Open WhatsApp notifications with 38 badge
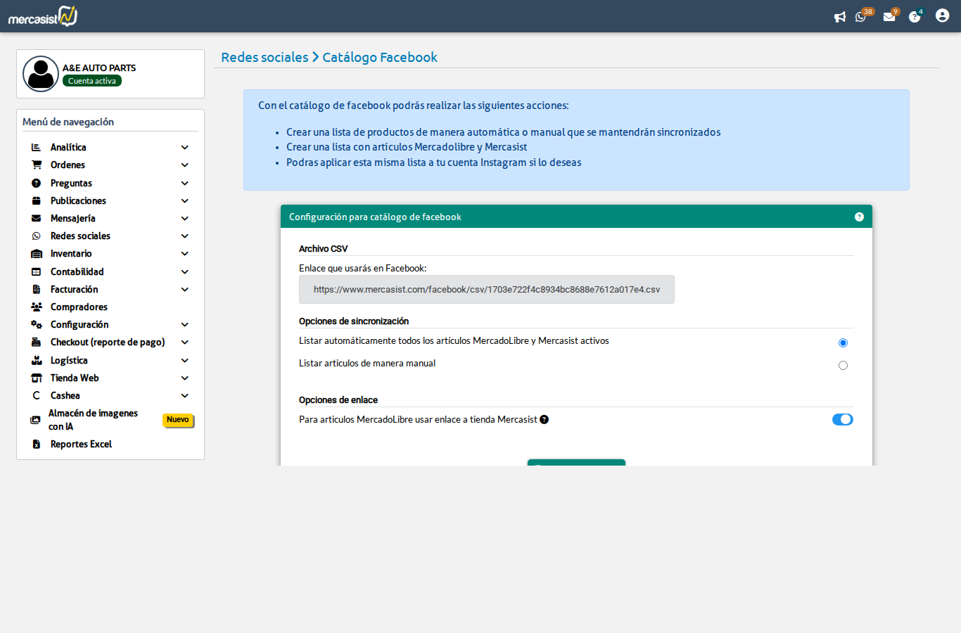This screenshot has height=633, width=961. [860, 17]
